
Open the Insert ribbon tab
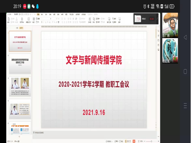point(42,14)
